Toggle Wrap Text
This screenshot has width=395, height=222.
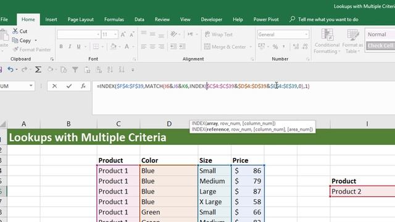point(218,35)
